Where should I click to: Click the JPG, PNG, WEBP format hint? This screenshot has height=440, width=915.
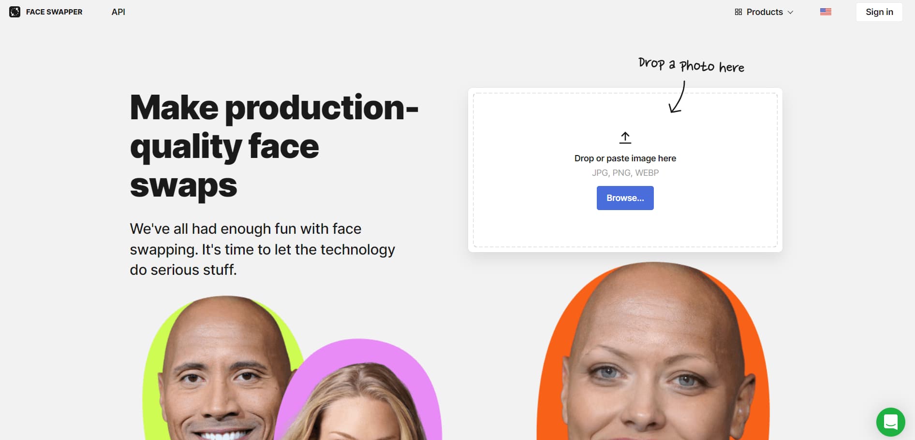coord(625,173)
